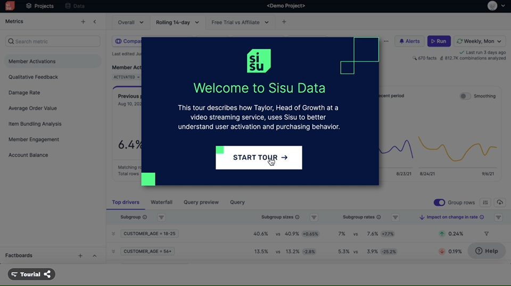The width and height of the screenshot is (511, 286).
Task: Click the Impact on change info icon
Action: point(482,217)
